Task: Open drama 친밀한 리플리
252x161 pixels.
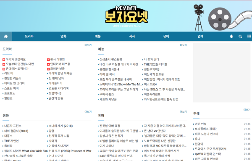Action: pyautogui.click(x=13, y=78)
